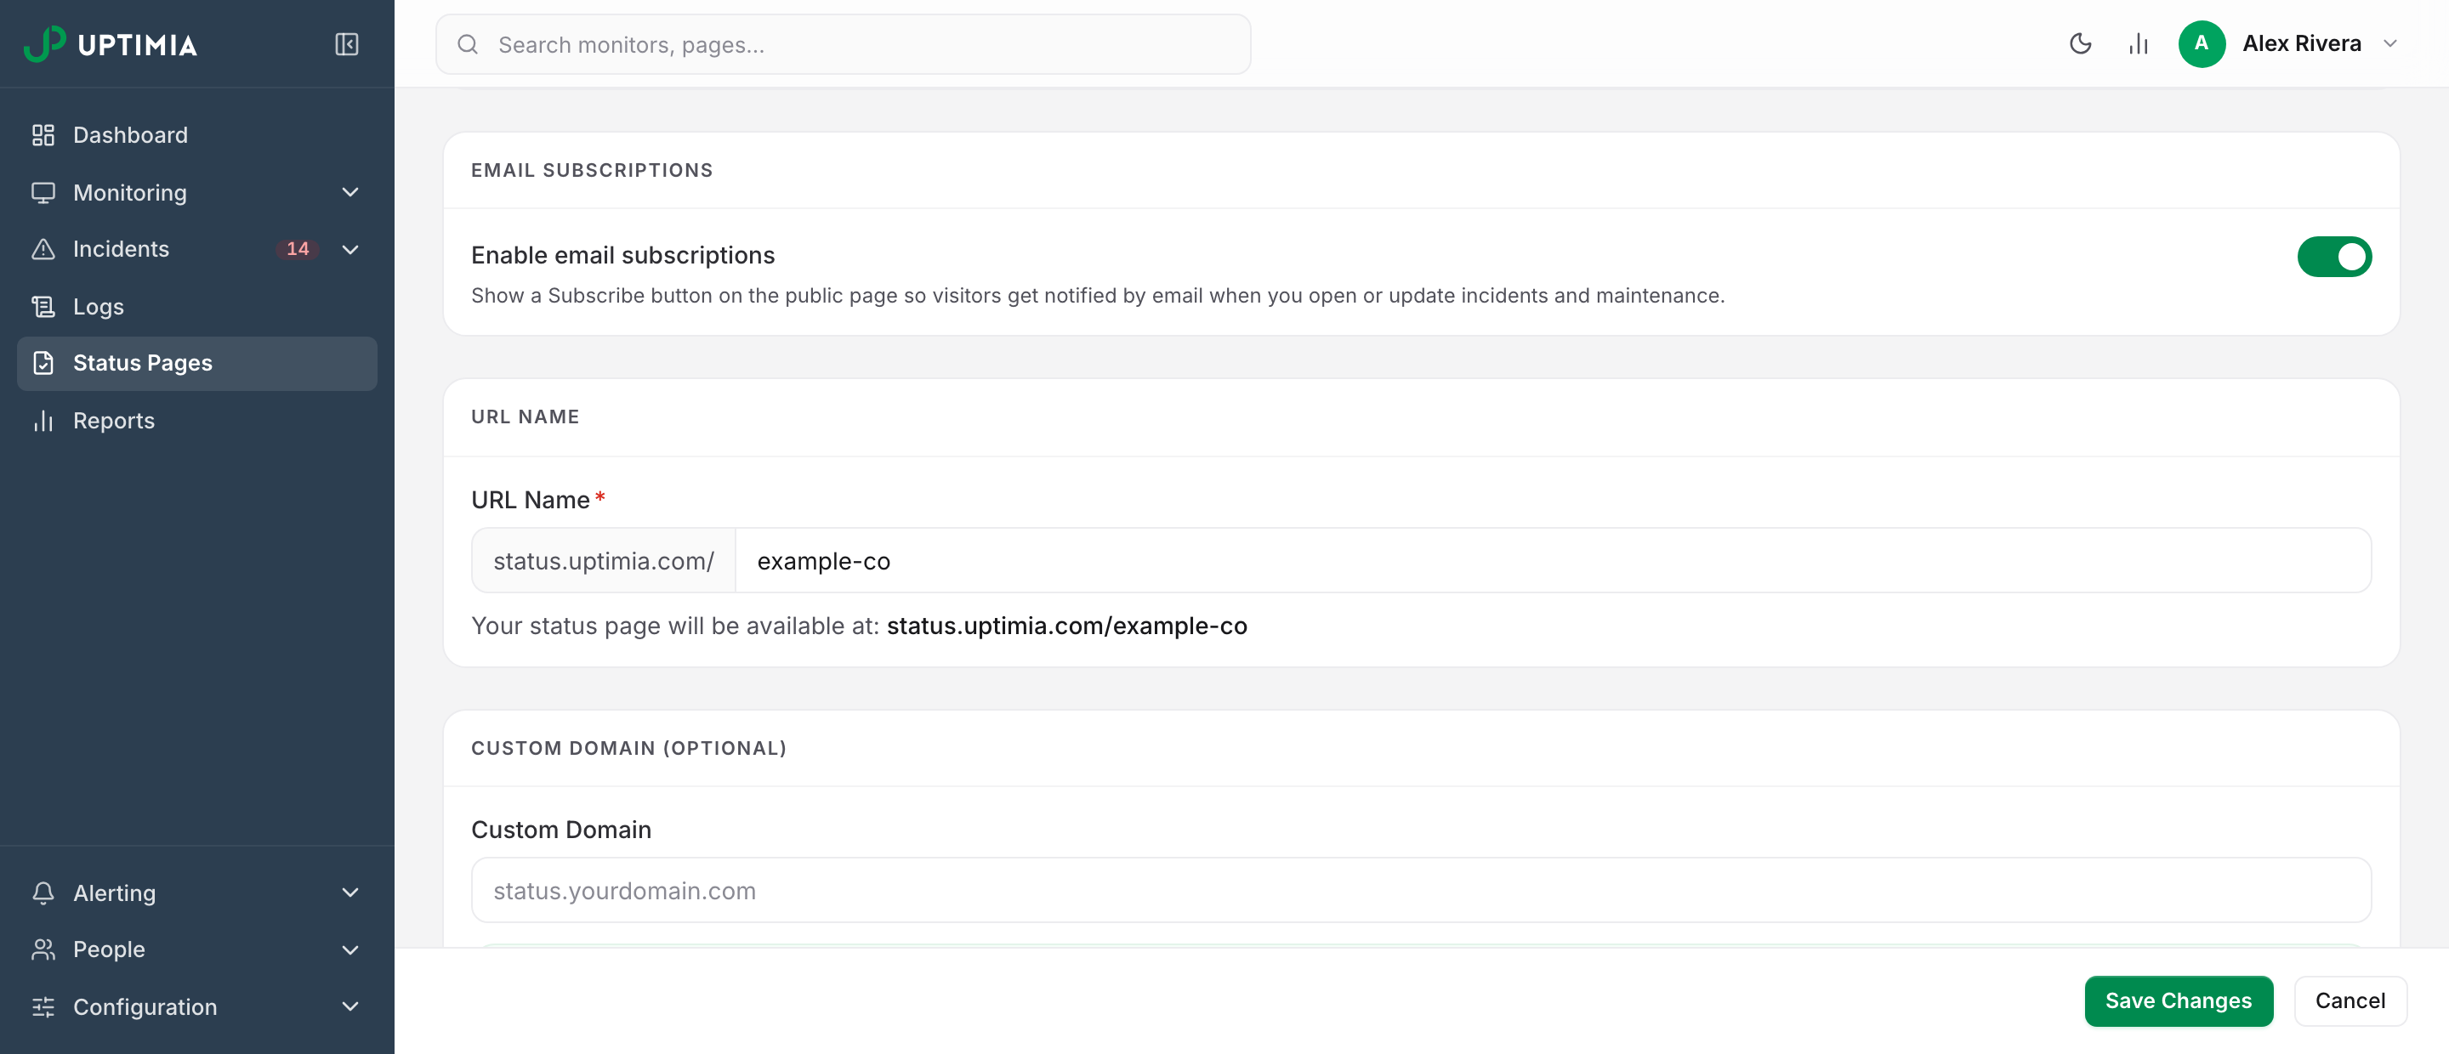Viewport: 2449px width, 1054px height.
Task: Click the Status Pages file icon
Action: click(43, 363)
